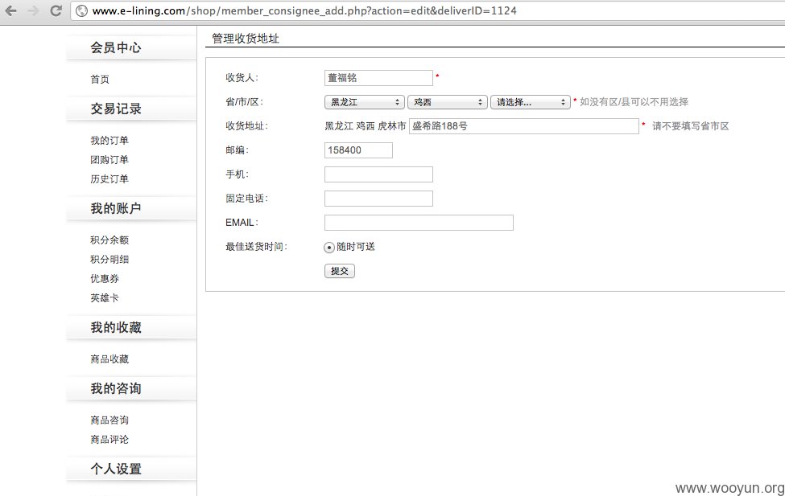Screen dimensions: 785x496
Task: Click the empty EMAIL field
Action: coord(419,223)
